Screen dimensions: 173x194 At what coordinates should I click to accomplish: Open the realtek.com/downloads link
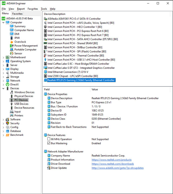(113, 164)
